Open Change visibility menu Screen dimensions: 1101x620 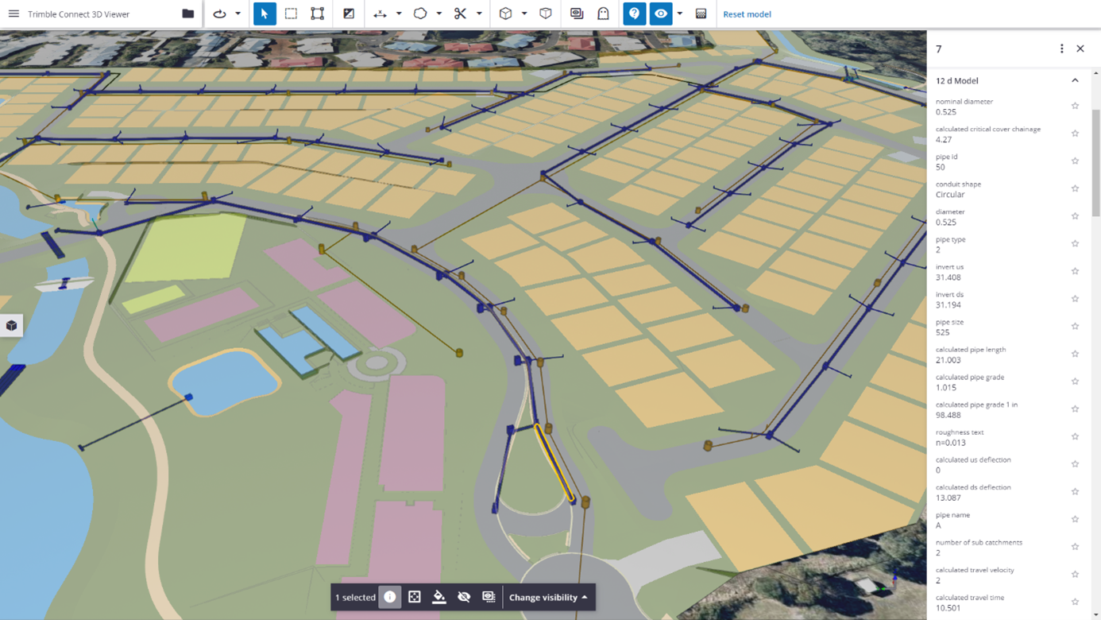pos(548,597)
